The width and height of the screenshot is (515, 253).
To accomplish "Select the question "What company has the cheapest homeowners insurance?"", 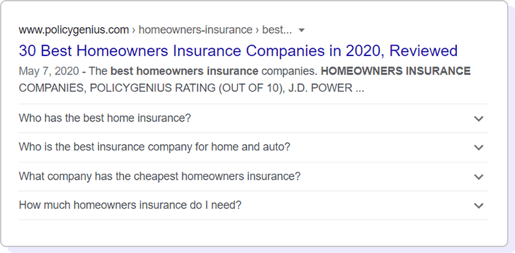I will (160, 176).
